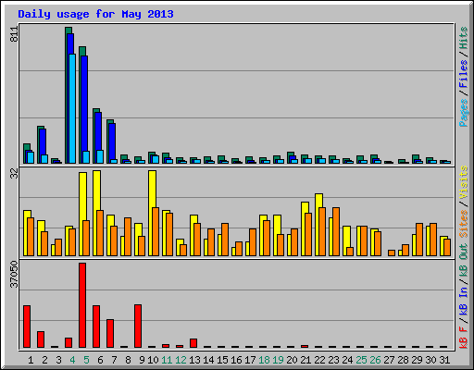Click the 37050 kB axis label
The width and height of the screenshot is (474, 370).
[x=14, y=275]
